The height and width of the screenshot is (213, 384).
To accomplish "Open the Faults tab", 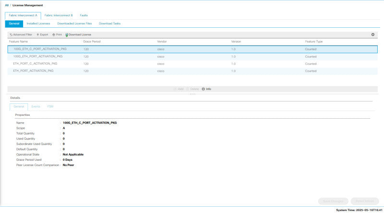I will (x=84, y=15).
